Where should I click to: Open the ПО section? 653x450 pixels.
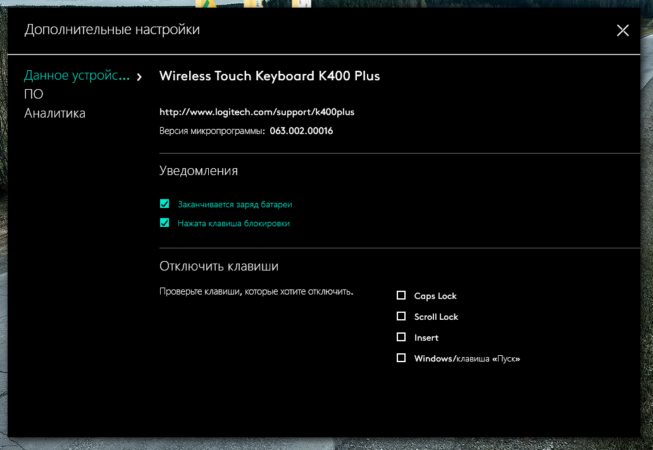pyautogui.click(x=34, y=94)
